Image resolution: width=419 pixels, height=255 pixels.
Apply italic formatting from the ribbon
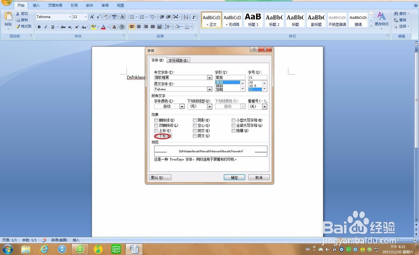coord(46,27)
